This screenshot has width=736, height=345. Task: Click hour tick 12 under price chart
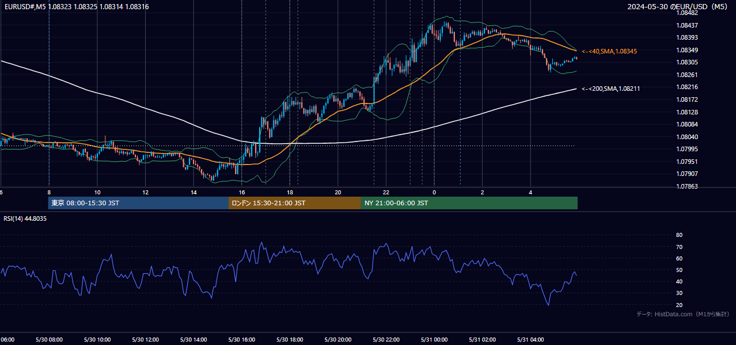point(145,192)
